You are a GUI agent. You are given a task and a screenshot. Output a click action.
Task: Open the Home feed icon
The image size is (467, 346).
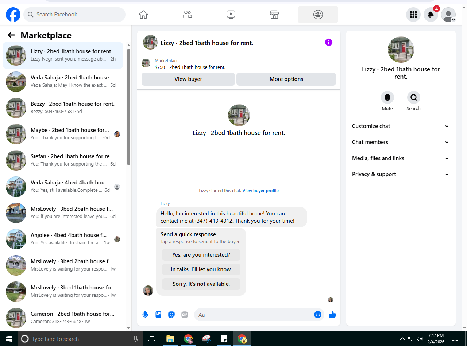click(x=143, y=15)
